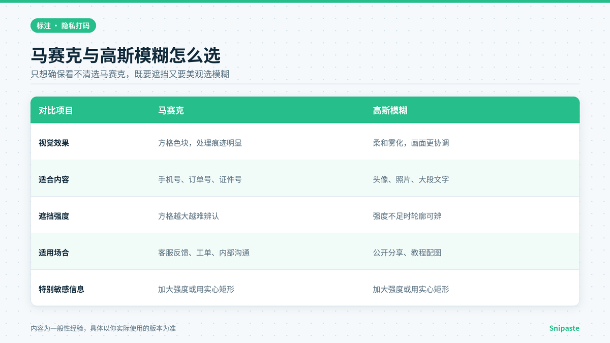Click the 高斯模糊 column header
Image resolution: width=610 pixels, height=343 pixels.
point(390,110)
